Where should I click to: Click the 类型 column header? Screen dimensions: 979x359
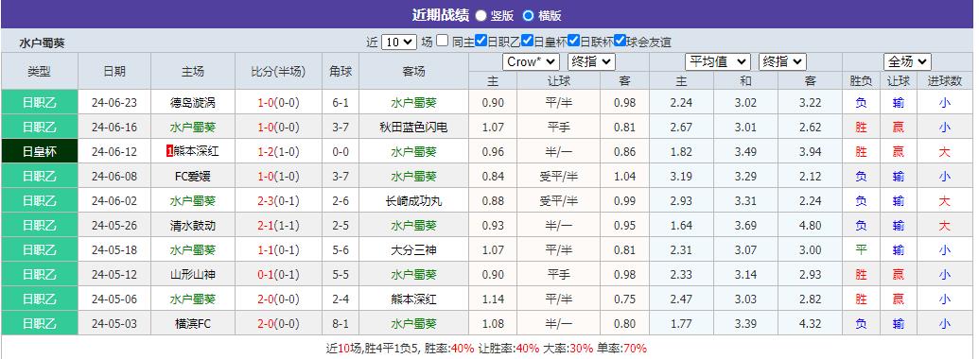coord(40,72)
